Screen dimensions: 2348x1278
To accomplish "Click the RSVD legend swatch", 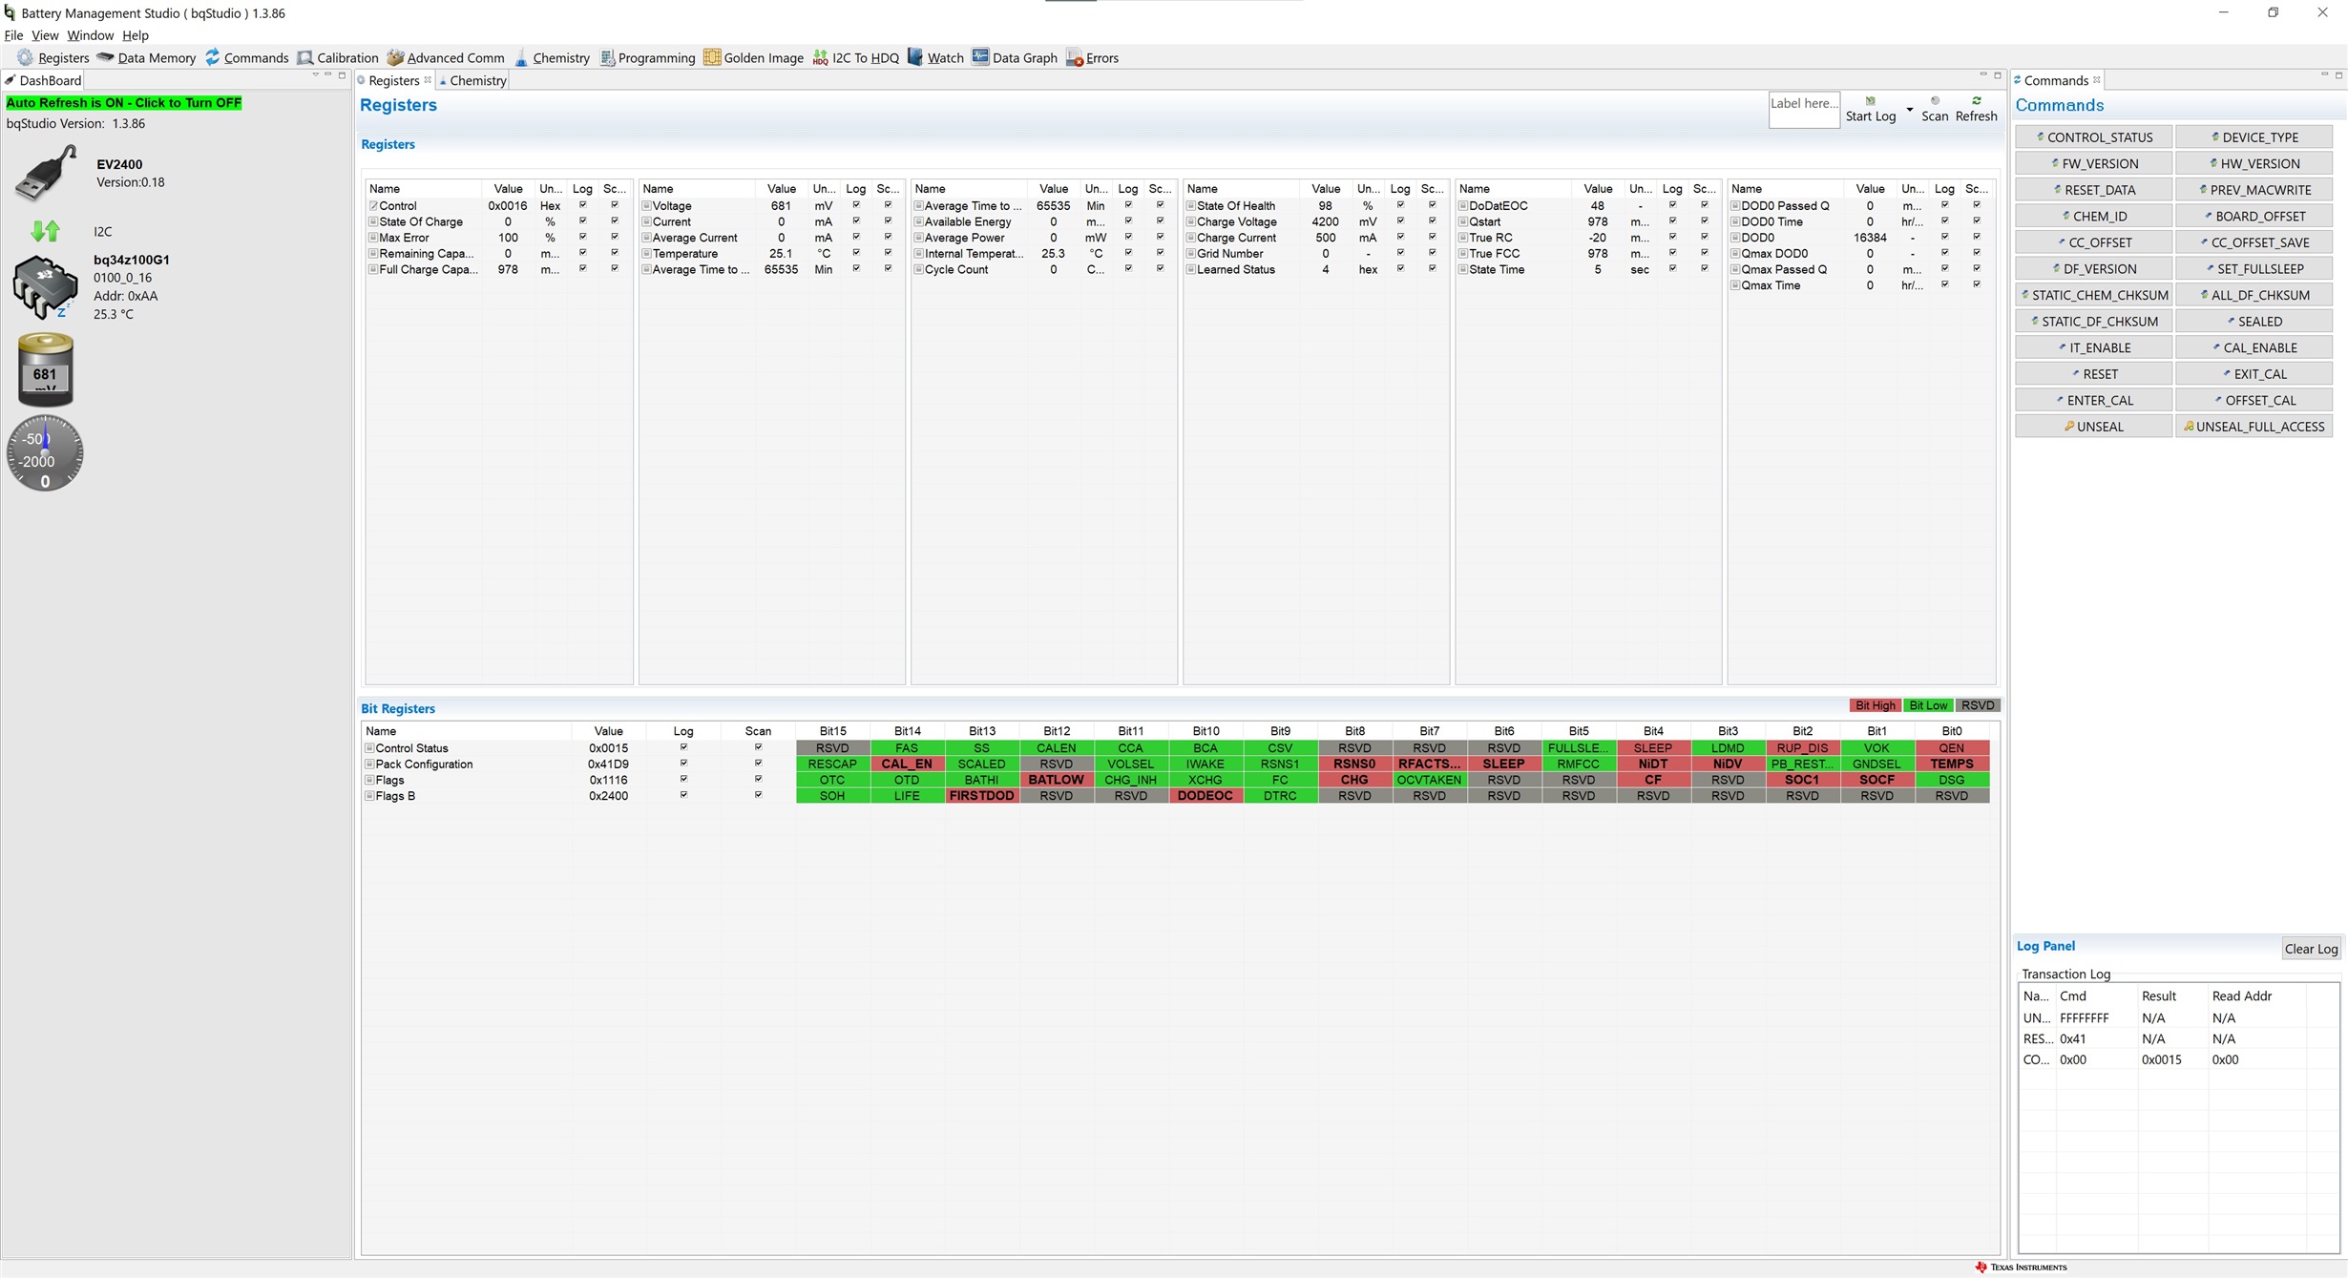I will click(x=1978, y=705).
